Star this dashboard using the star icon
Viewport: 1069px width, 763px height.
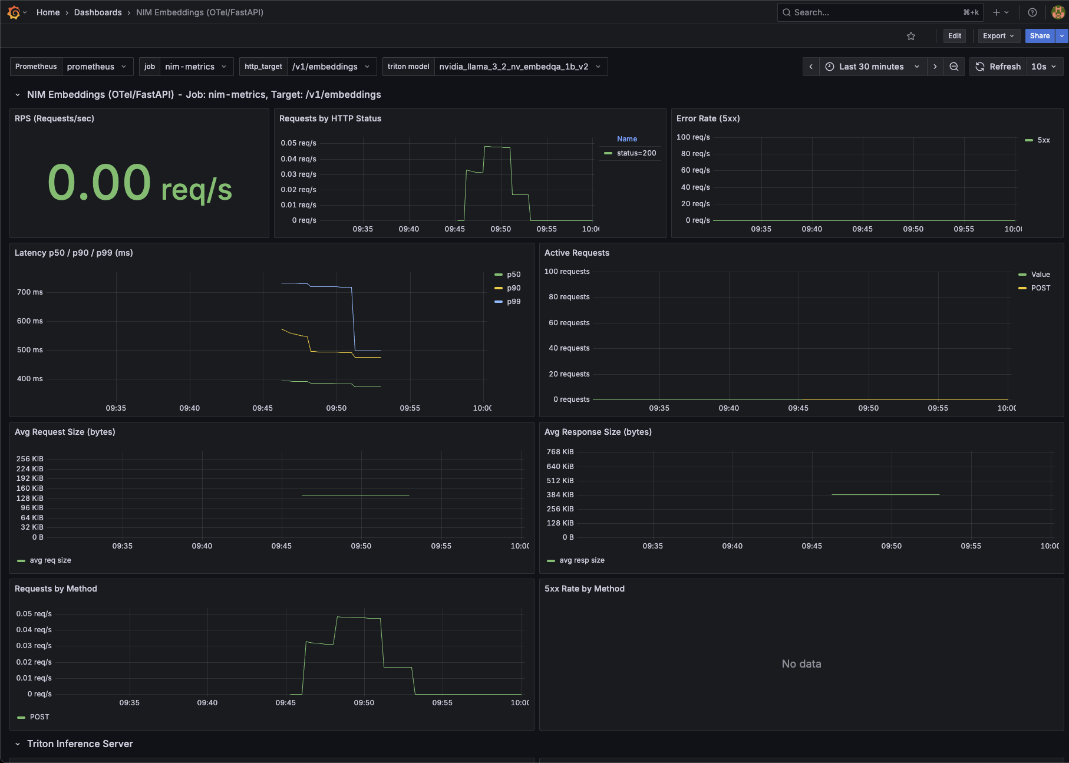[911, 36]
